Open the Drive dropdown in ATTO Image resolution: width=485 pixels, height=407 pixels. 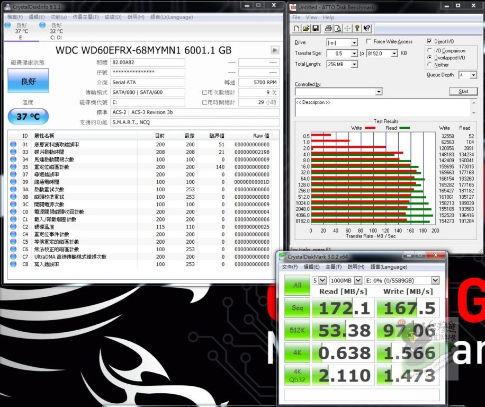point(354,42)
